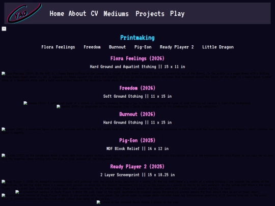Click the Pig-Eon (2025) heading
Viewport: 275px width, 206px height.
pyautogui.click(x=137, y=140)
